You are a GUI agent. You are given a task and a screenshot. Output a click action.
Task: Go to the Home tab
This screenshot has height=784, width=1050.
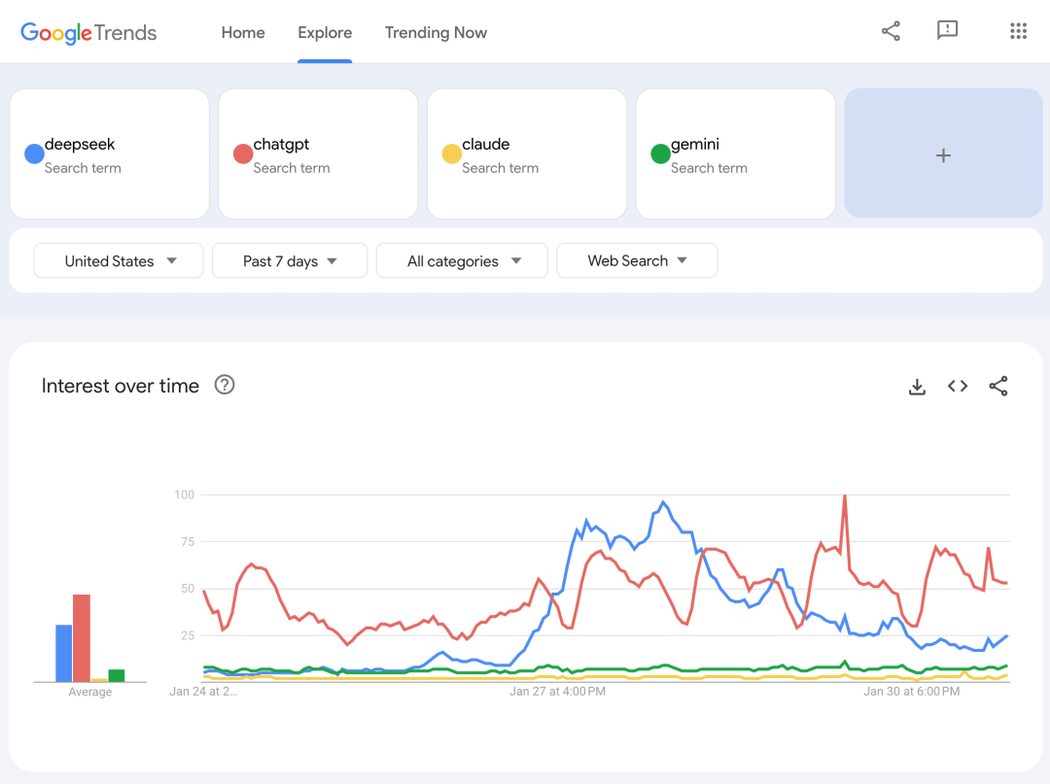pyautogui.click(x=243, y=32)
